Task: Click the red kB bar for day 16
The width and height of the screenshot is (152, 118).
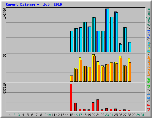Action: (x=75, y=107)
